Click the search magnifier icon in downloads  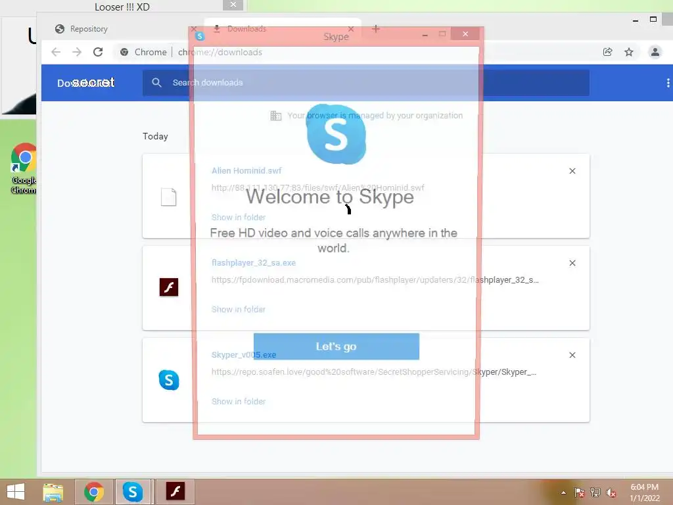click(156, 82)
